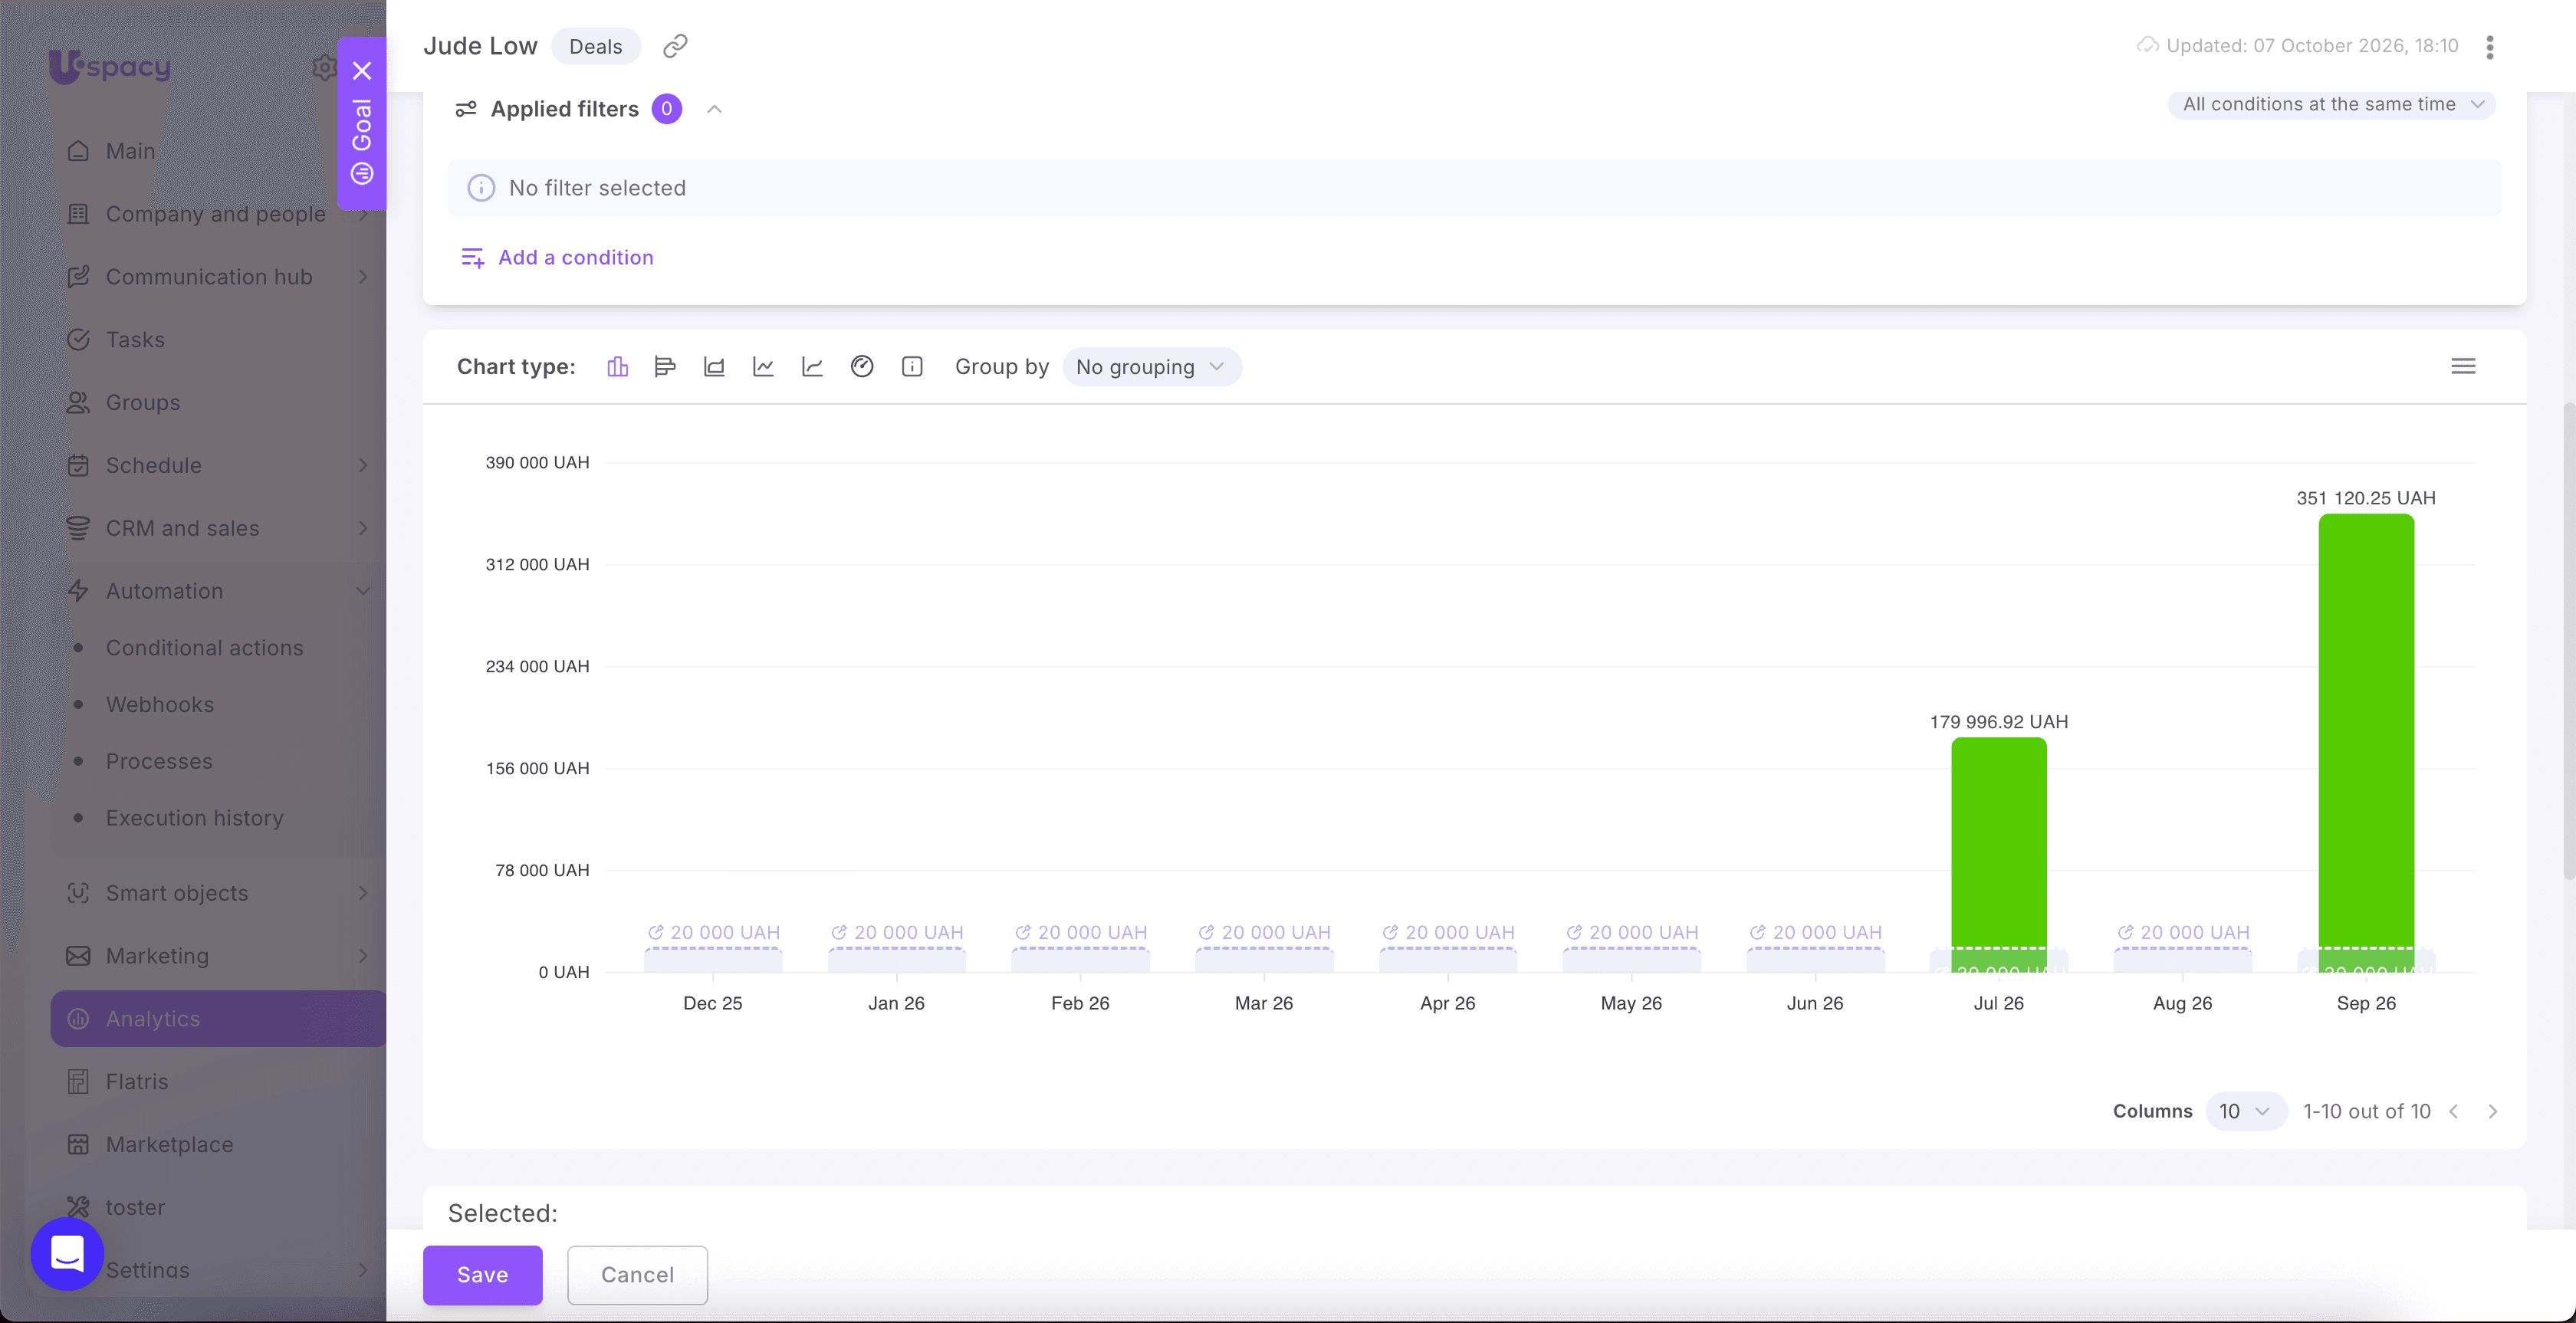The height and width of the screenshot is (1323, 2576).
Task: Open the No grouping dropdown
Action: point(1151,367)
